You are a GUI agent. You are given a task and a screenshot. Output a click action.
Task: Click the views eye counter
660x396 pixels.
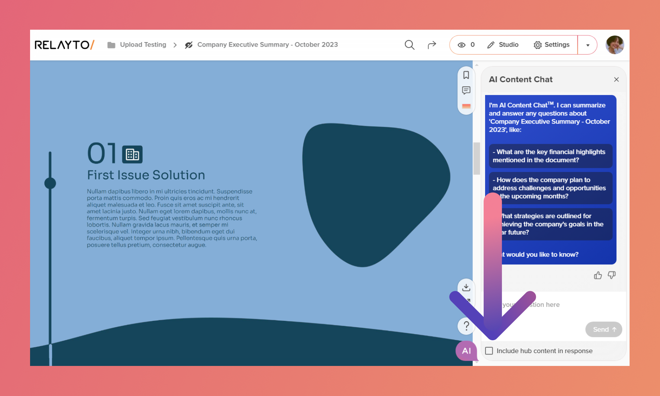(466, 45)
